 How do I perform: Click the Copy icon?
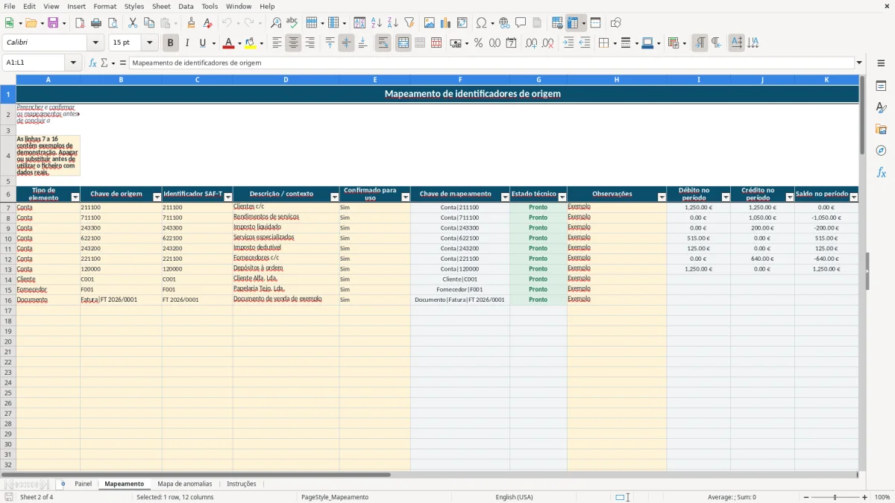click(x=149, y=23)
